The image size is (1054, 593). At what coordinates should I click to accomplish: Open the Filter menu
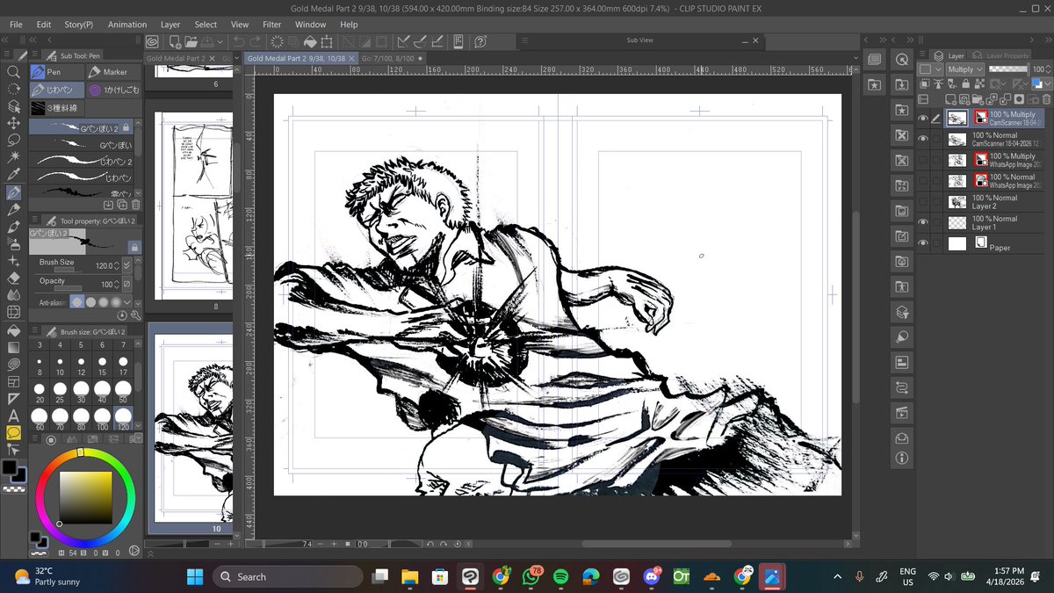(x=272, y=25)
